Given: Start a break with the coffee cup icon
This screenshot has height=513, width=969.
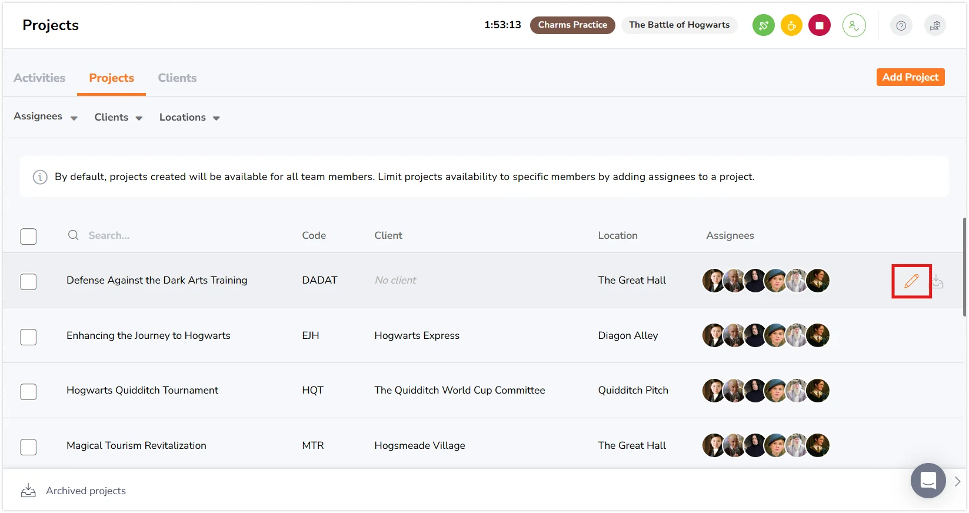Looking at the screenshot, I should 791,25.
